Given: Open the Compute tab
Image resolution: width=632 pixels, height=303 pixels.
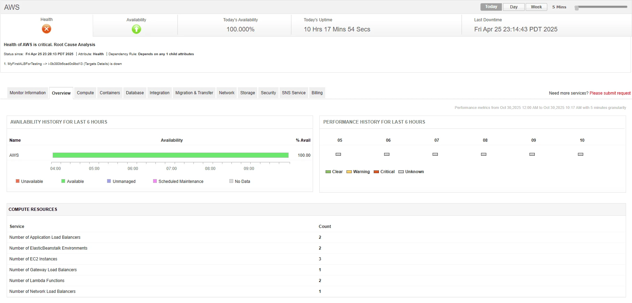Looking at the screenshot, I should pyautogui.click(x=85, y=93).
